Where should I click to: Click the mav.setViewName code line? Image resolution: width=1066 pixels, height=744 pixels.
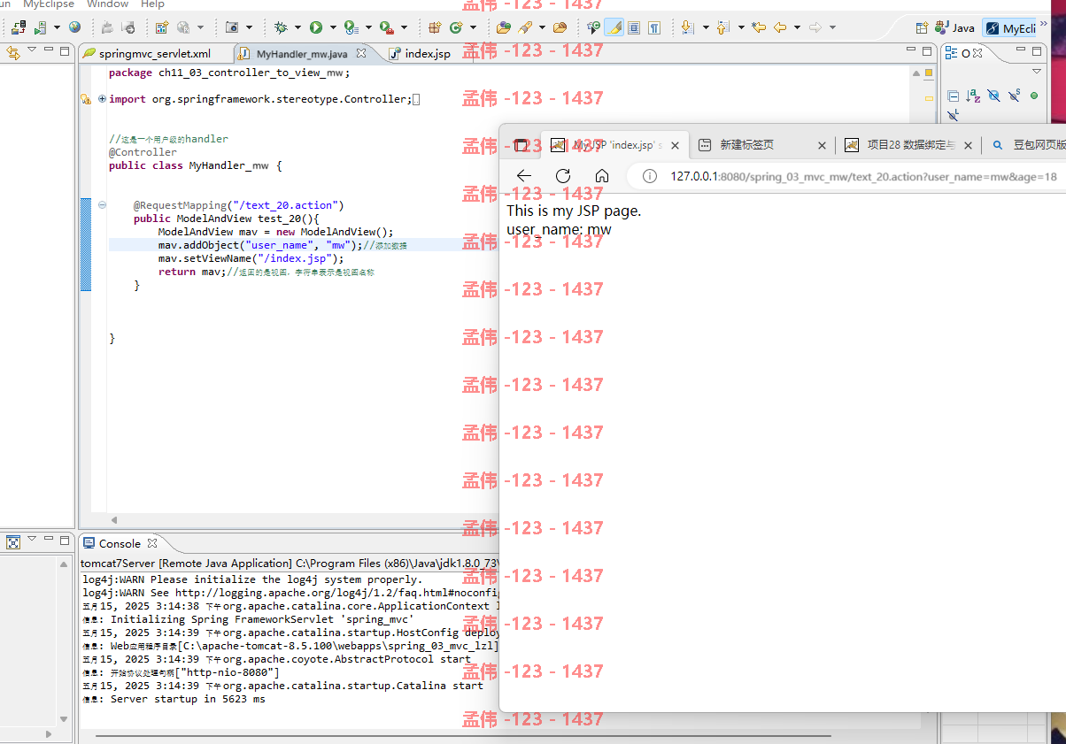pos(251,258)
